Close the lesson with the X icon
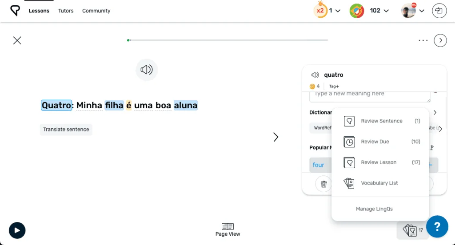This screenshot has height=245, width=455. [x=17, y=40]
